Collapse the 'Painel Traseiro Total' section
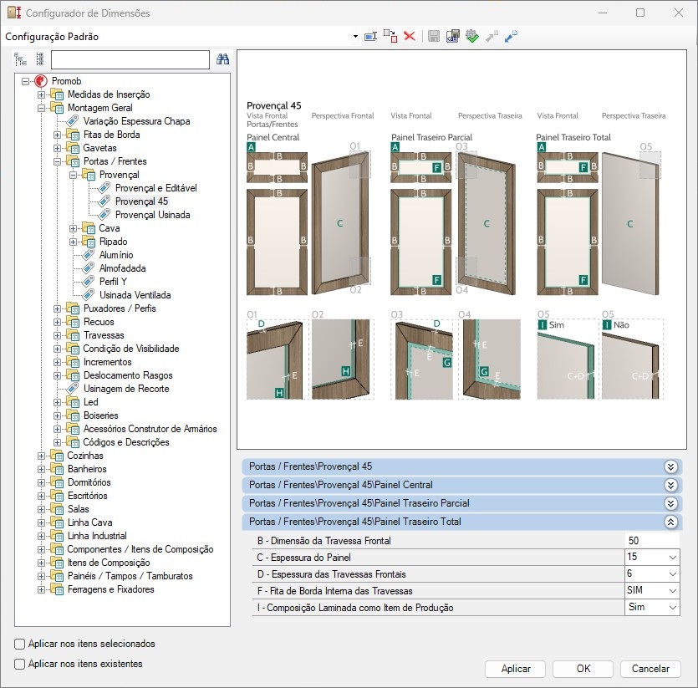Viewport: 698px width, 688px height. point(670,522)
